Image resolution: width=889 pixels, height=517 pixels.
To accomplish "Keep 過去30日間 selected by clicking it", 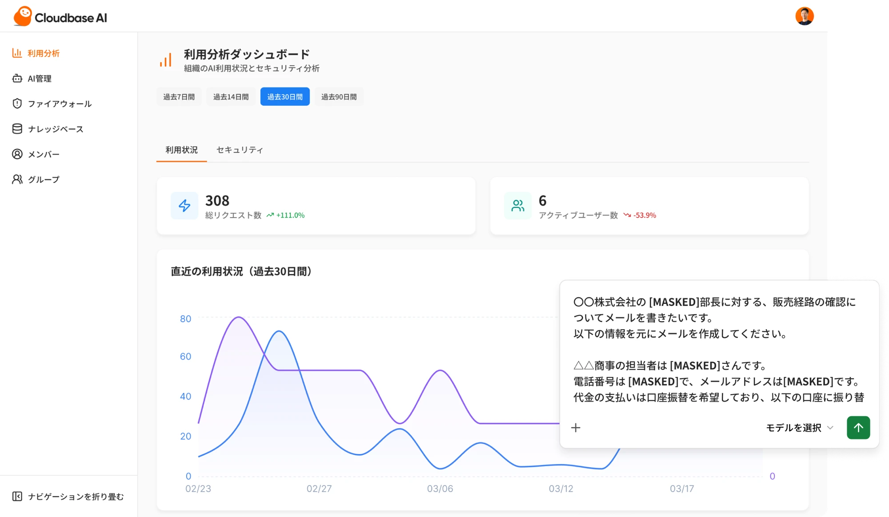I will tap(285, 96).
